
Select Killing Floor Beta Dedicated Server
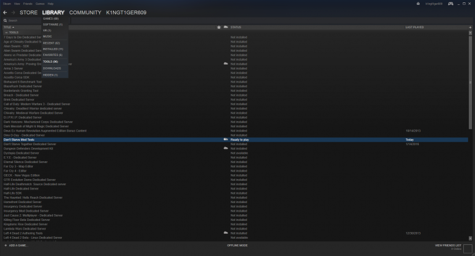tap(27, 220)
